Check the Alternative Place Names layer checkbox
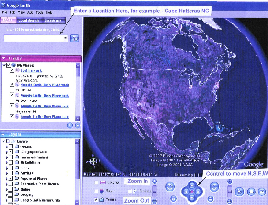This screenshot has height=205, width=268. click(11, 184)
